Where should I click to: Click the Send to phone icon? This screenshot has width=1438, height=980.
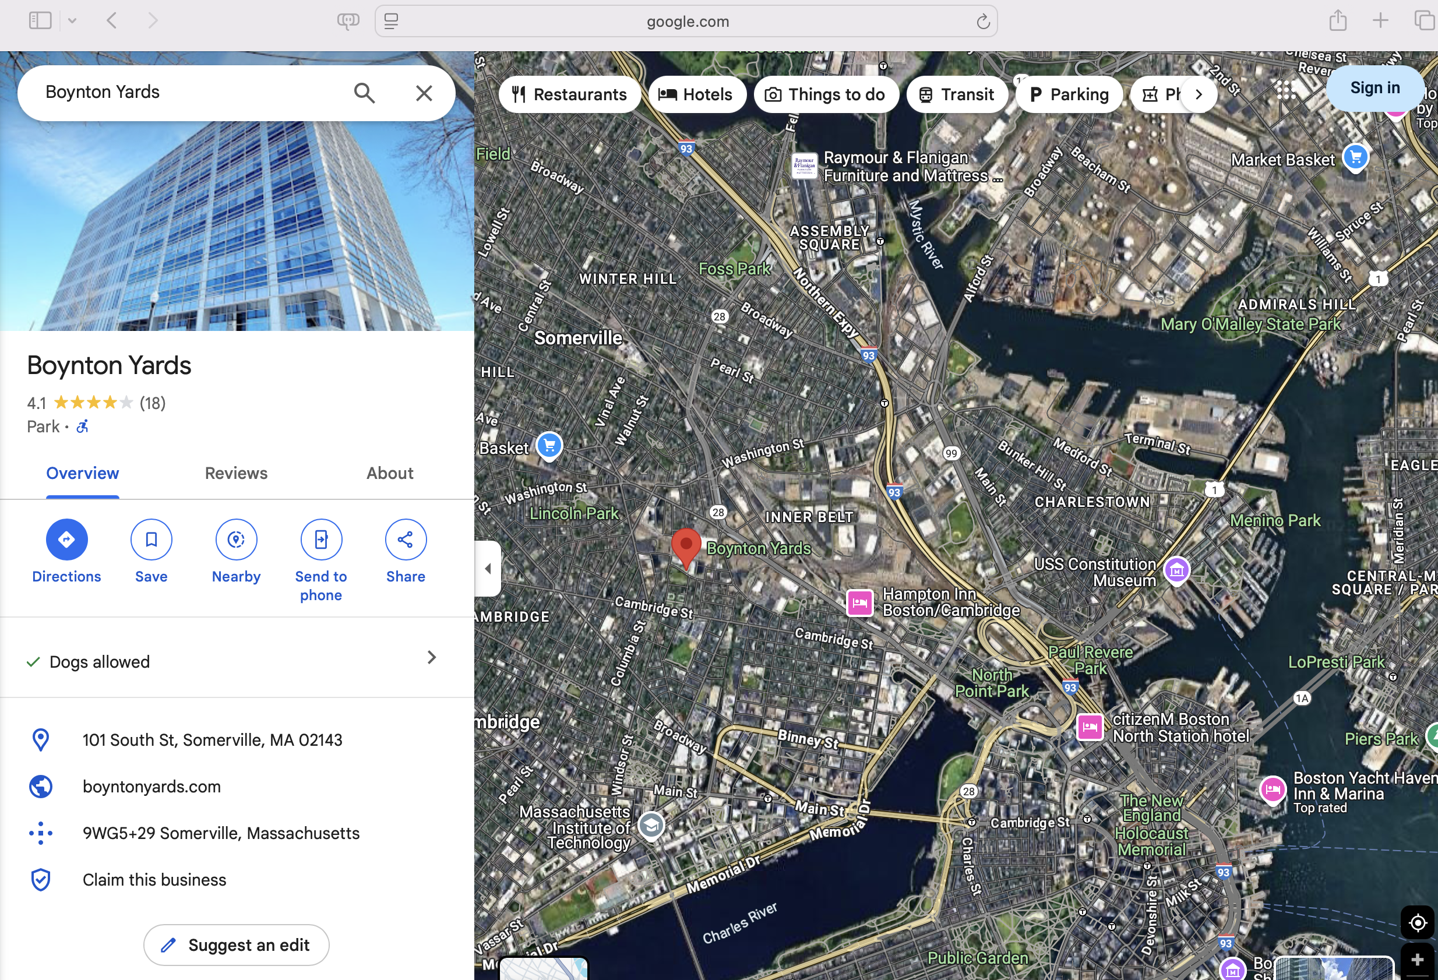tap(320, 540)
